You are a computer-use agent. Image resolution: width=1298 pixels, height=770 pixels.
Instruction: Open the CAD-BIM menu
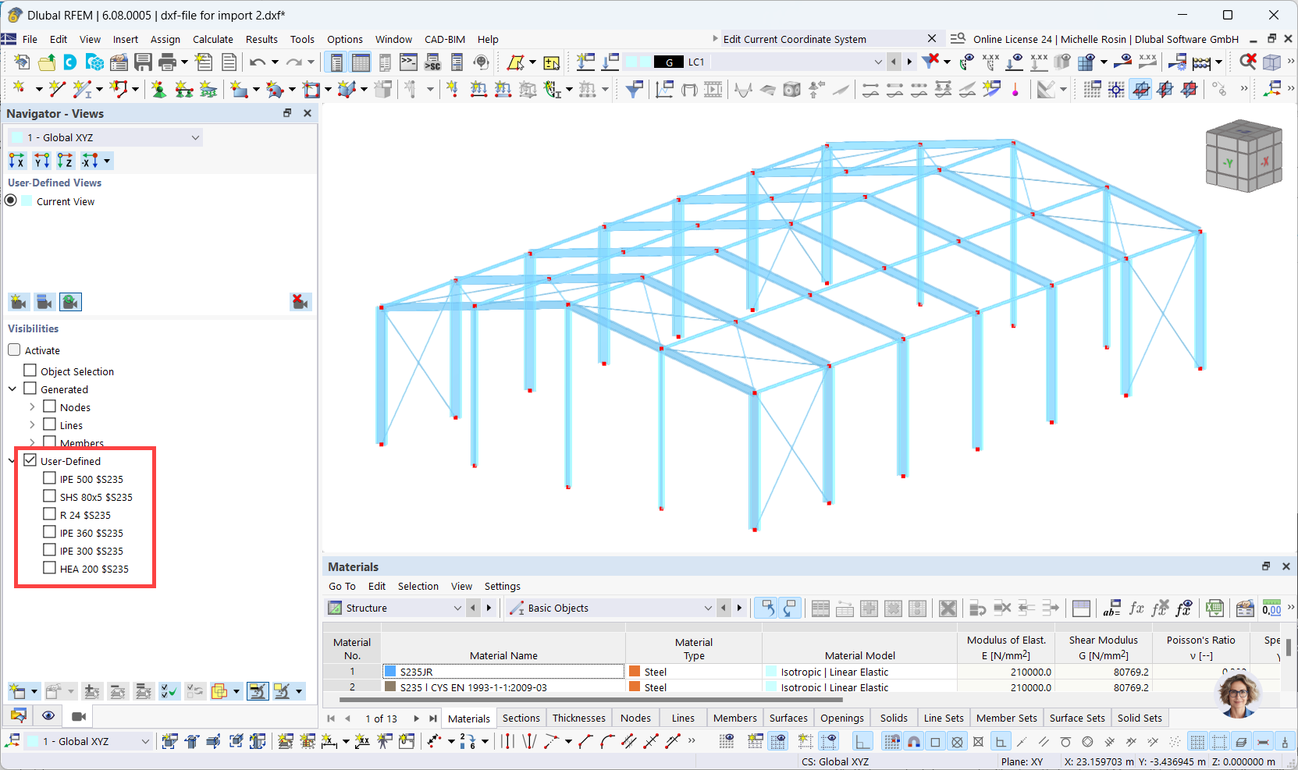point(445,39)
